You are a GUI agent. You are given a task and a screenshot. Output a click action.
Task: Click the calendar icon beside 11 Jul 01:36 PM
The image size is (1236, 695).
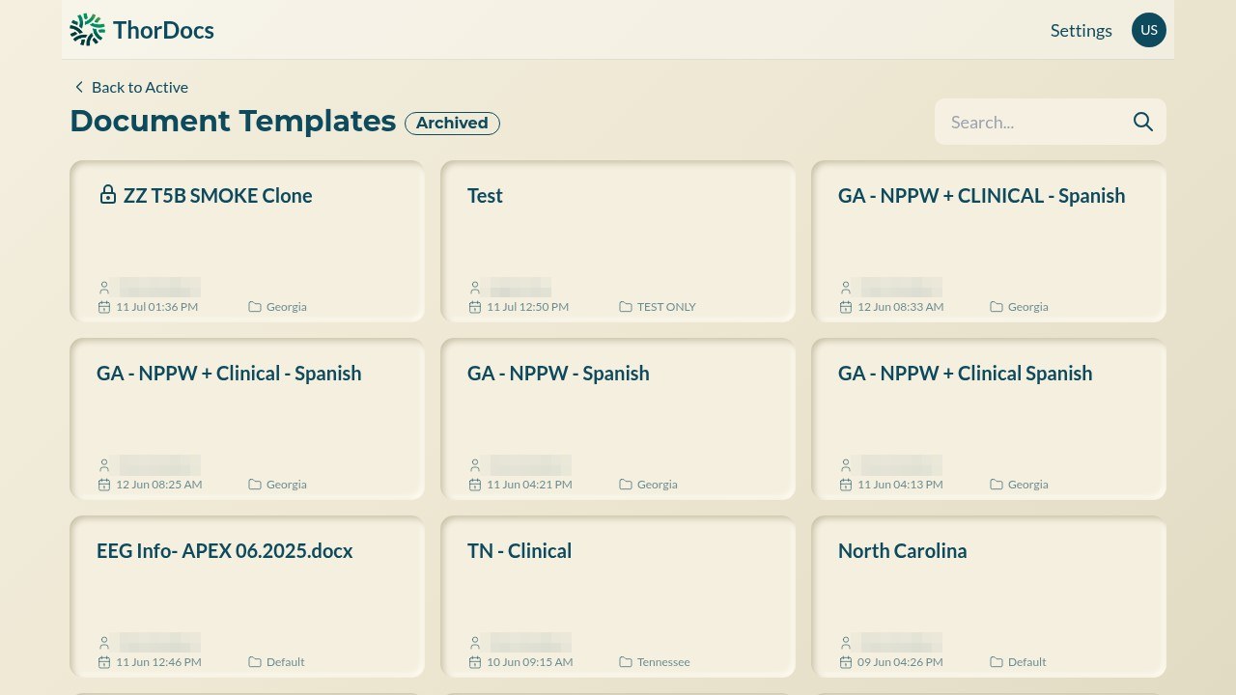(104, 307)
